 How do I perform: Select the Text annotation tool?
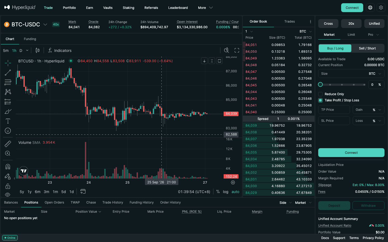[x=8, y=121]
